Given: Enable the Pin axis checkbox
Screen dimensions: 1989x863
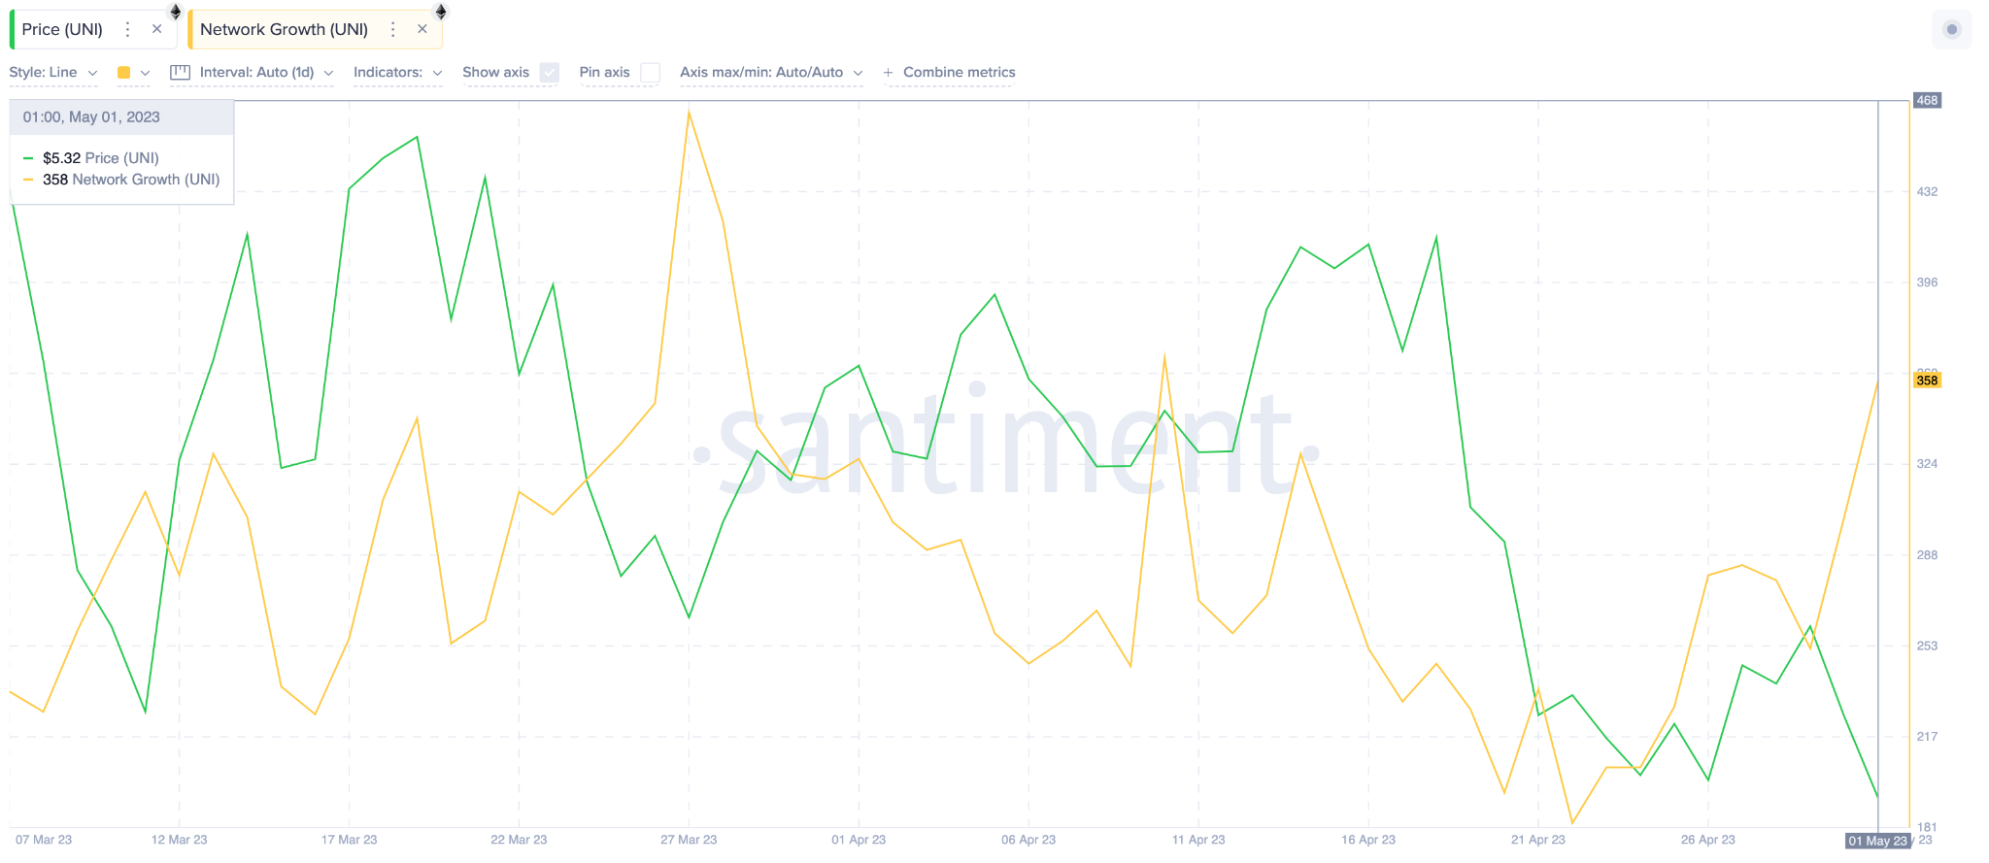Looking at the screenshot, I should click(x=651, y=73).
